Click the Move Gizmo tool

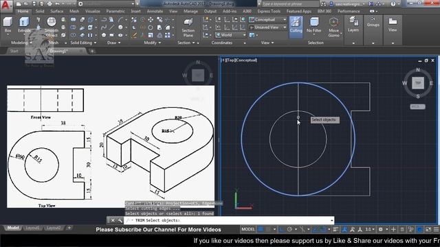pyautogui.click(x=333, y=27)
